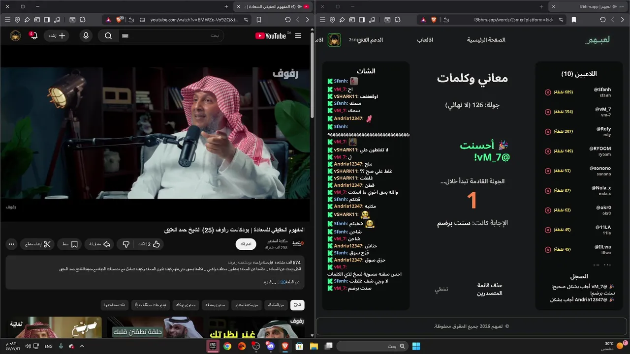This screenshot has height=354, width=630.
Task: Dislike the YouTube video
Action: (x=126, y=244)
